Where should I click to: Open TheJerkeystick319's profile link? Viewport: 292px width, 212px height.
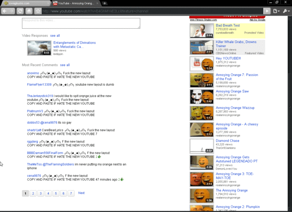coord(40,96)
